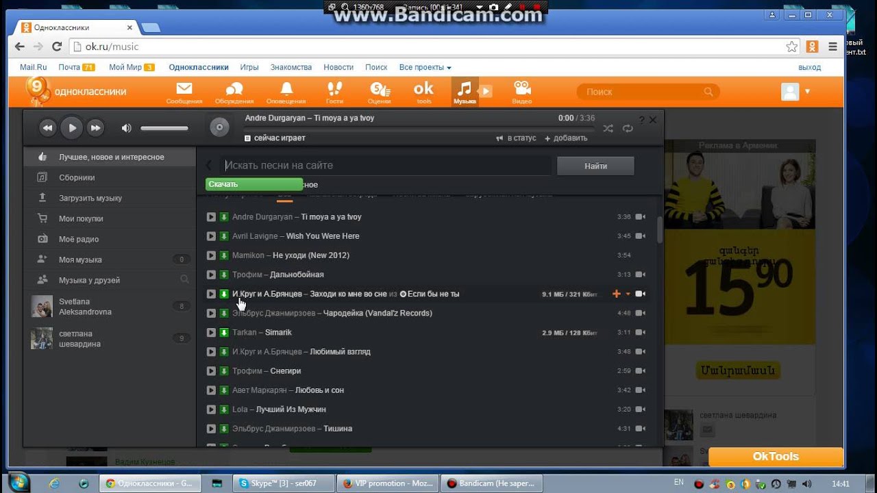Expand dropdown arrow next to orange plus
This screenshot has height=493, width=877.
pyautogui.click(x=628, y=294)
